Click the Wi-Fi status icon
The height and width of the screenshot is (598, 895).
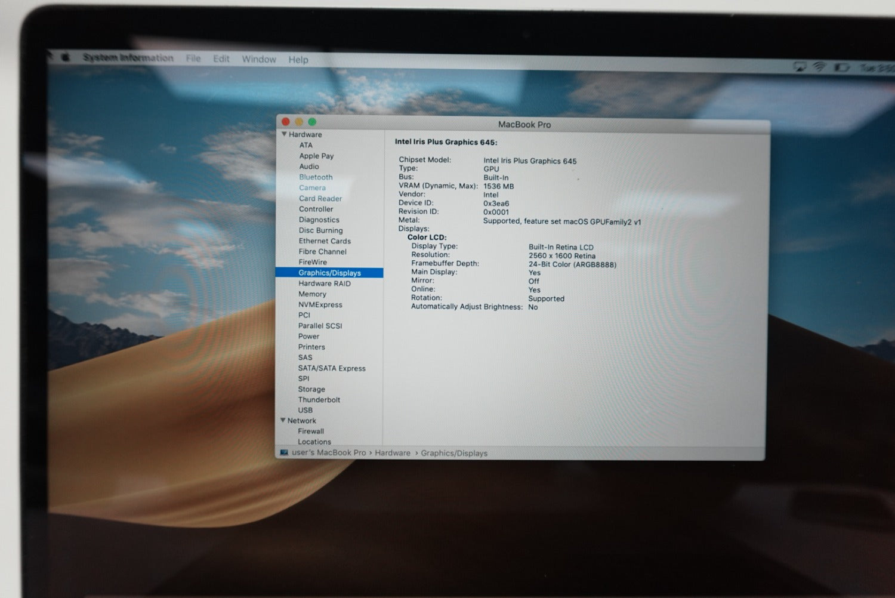(x=820, y=67)
